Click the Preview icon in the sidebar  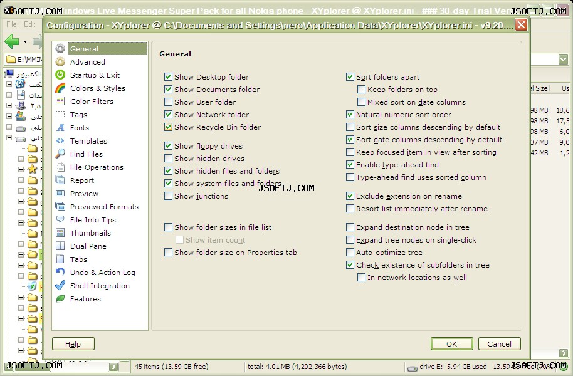pyautogui.click(x=60, y=193)
